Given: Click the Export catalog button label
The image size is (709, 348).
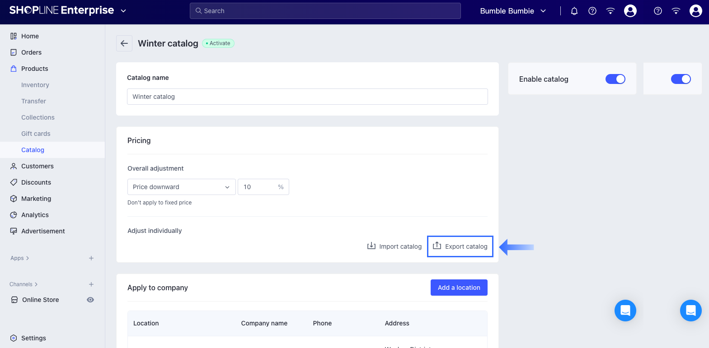Looking at the screenshot, I should point(466,246).
